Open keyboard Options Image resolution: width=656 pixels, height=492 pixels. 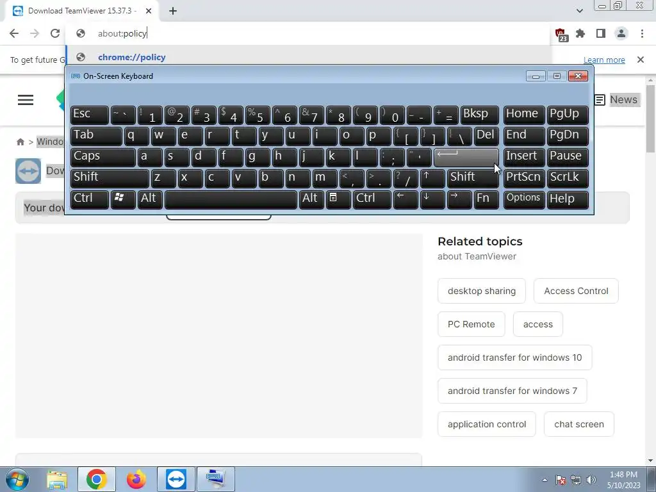524,199
